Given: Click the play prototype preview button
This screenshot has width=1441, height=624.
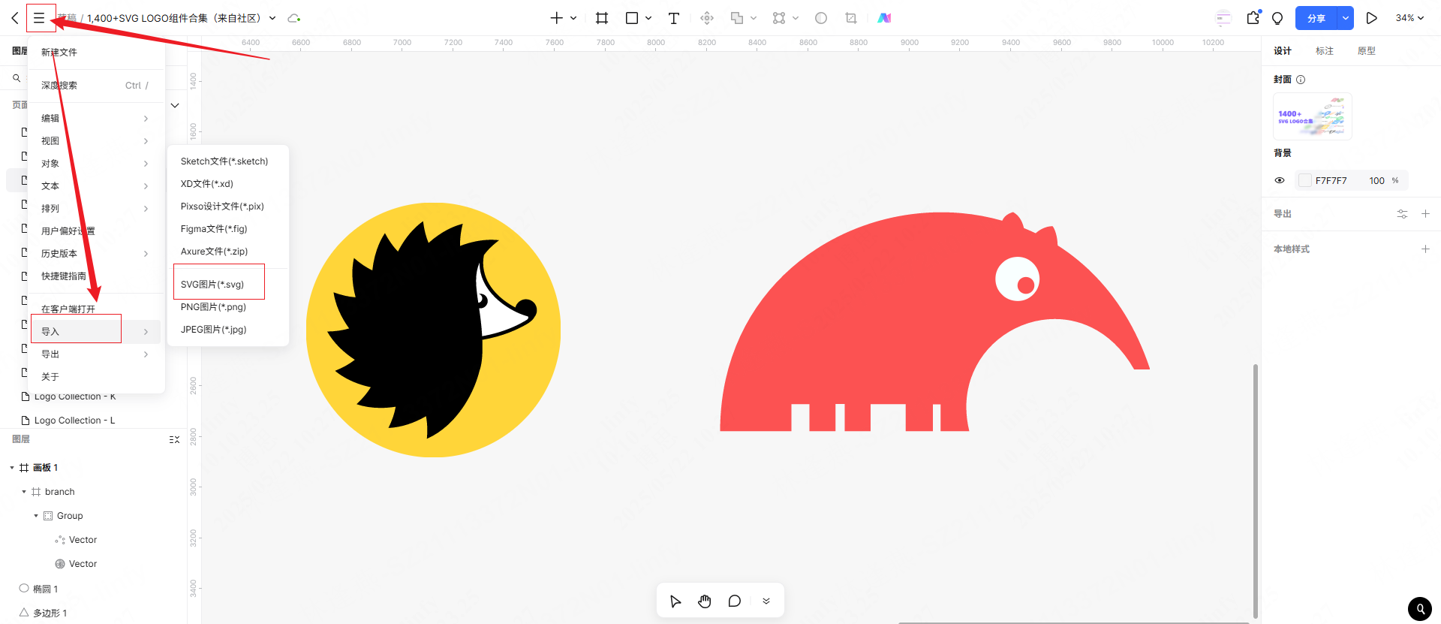Looking at the screenshot, I should pos(1371,18).
